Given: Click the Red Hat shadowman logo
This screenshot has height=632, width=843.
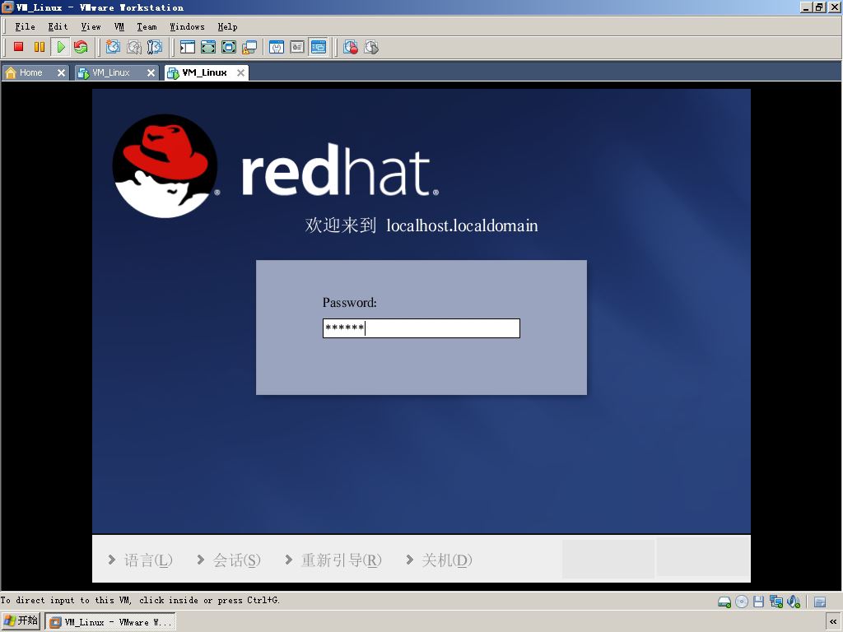Looking at the screenshot, I should coord(165,166).
